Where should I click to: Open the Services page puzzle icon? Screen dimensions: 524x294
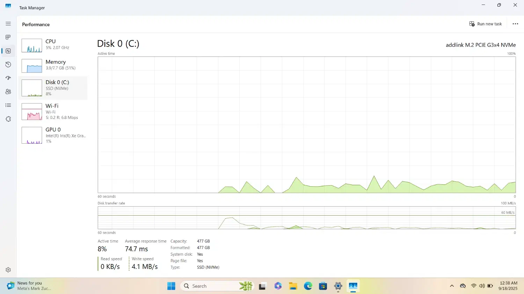(8, 119)
